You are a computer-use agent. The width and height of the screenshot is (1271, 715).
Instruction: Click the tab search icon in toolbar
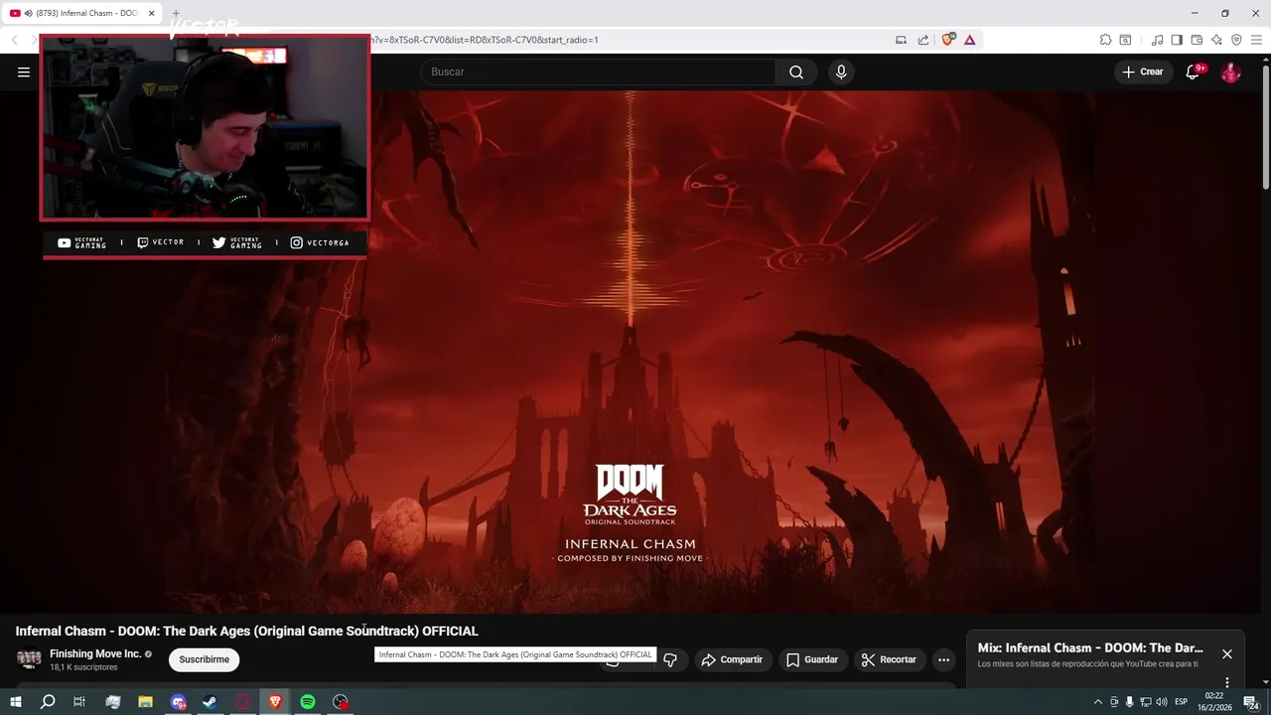coord(1125,40)
